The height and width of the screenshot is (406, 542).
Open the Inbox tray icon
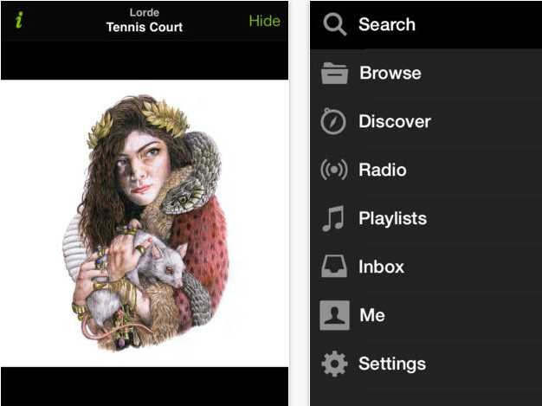(334, 267)
